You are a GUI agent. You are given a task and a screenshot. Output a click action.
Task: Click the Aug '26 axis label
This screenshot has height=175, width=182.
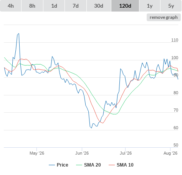click(170, 153)
